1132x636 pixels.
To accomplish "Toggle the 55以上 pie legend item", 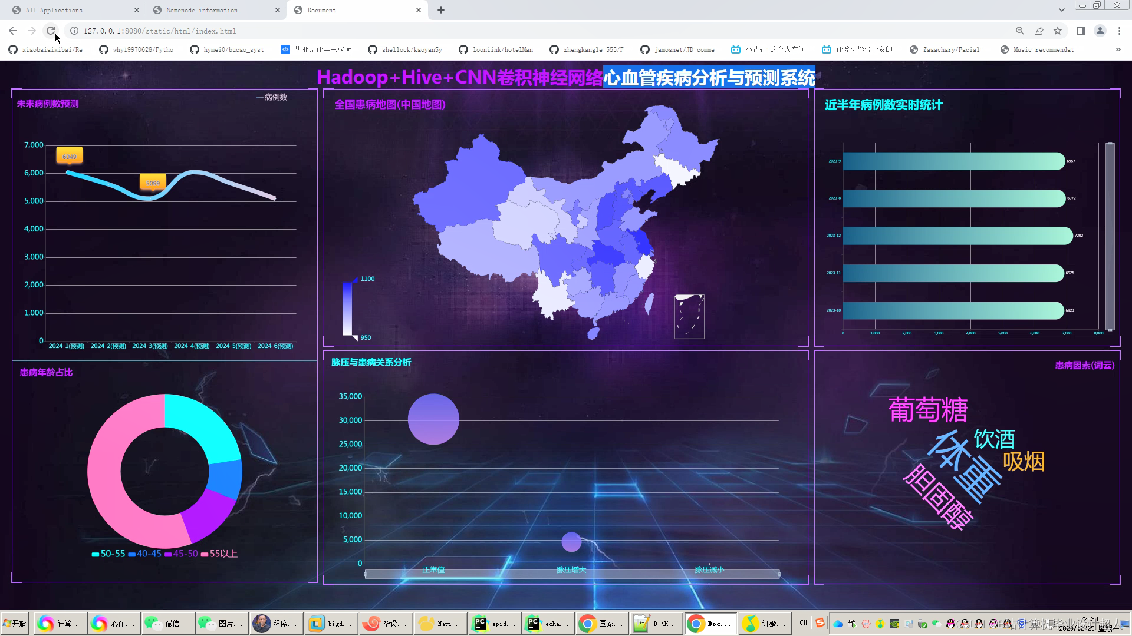I will [x=219, y=554].
